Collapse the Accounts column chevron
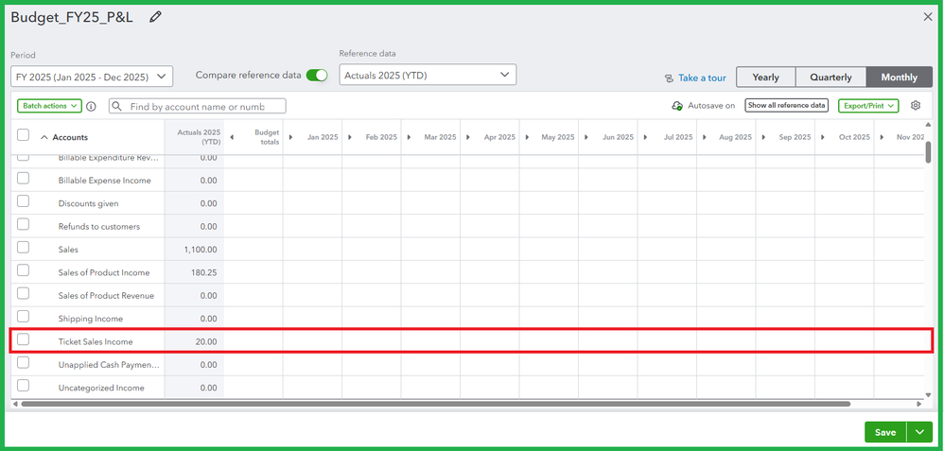Screen dimensions: 944x451 point(44,137)
